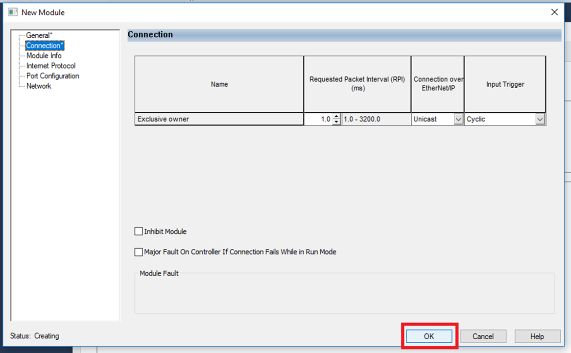Open the Module Info page

44,56
